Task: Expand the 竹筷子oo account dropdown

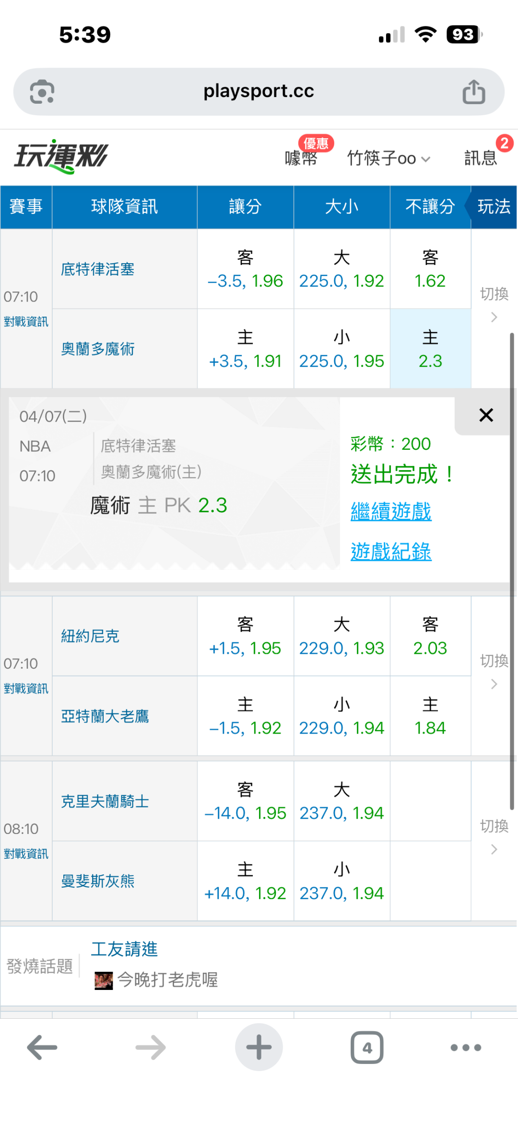Action: point(388,157)
